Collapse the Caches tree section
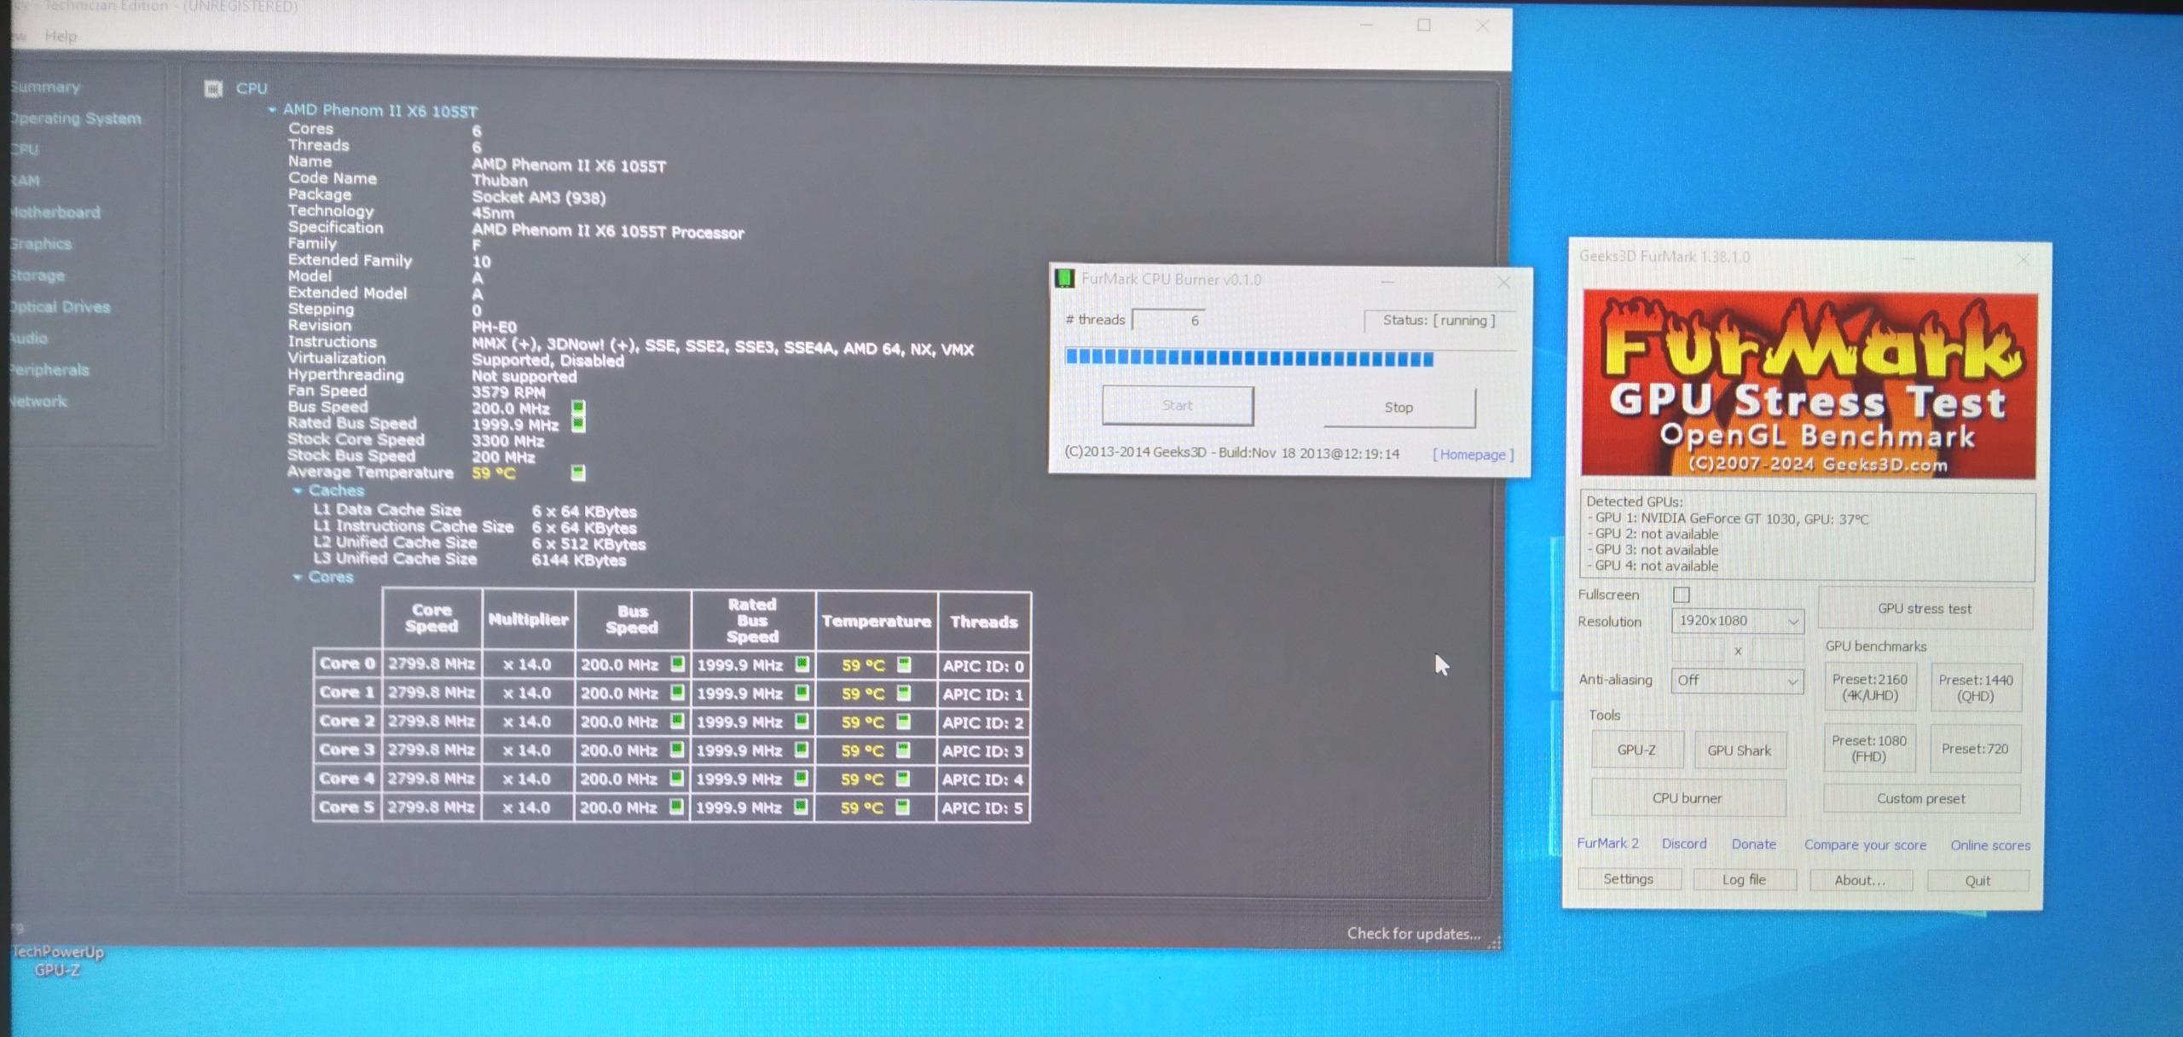The width and height of the screenshot is (2183, 1037). pyautogui.click(x=298, y=491)
